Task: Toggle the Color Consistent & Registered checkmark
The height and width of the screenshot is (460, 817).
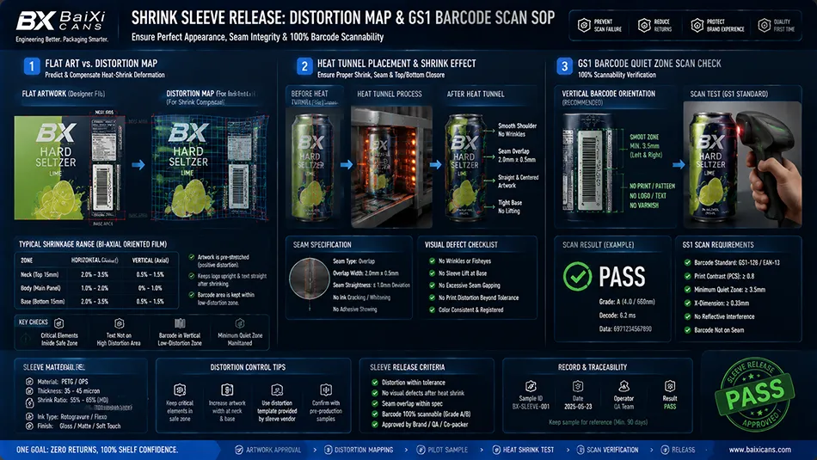Action: coord(432,310)
